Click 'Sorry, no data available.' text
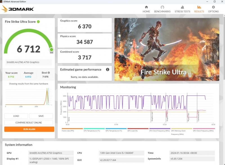Viewport: 225px width, 165px height. (x=85, y=77)
